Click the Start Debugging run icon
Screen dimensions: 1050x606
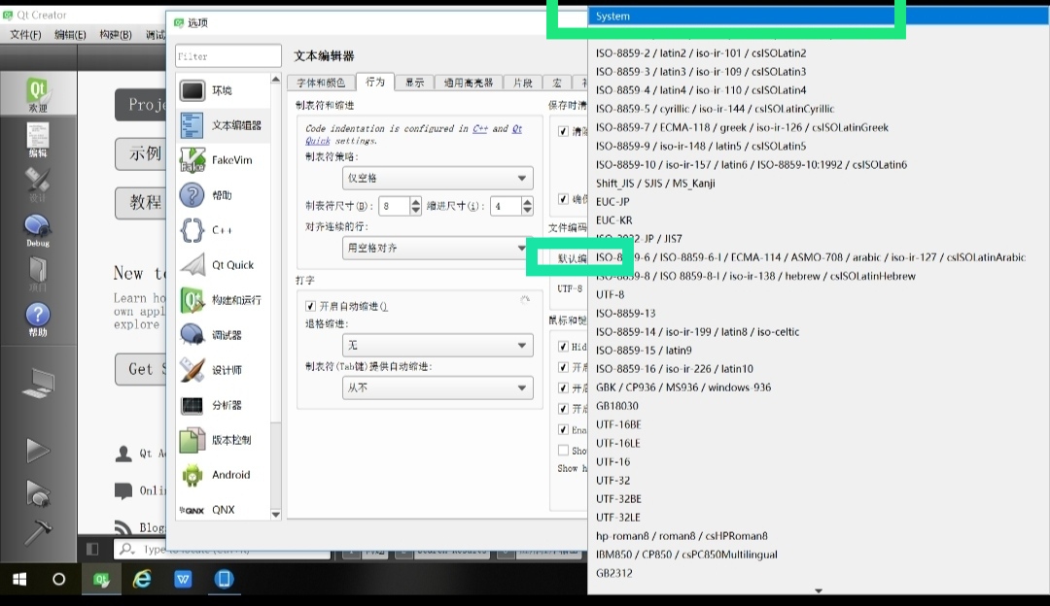[x=38, y=493]
